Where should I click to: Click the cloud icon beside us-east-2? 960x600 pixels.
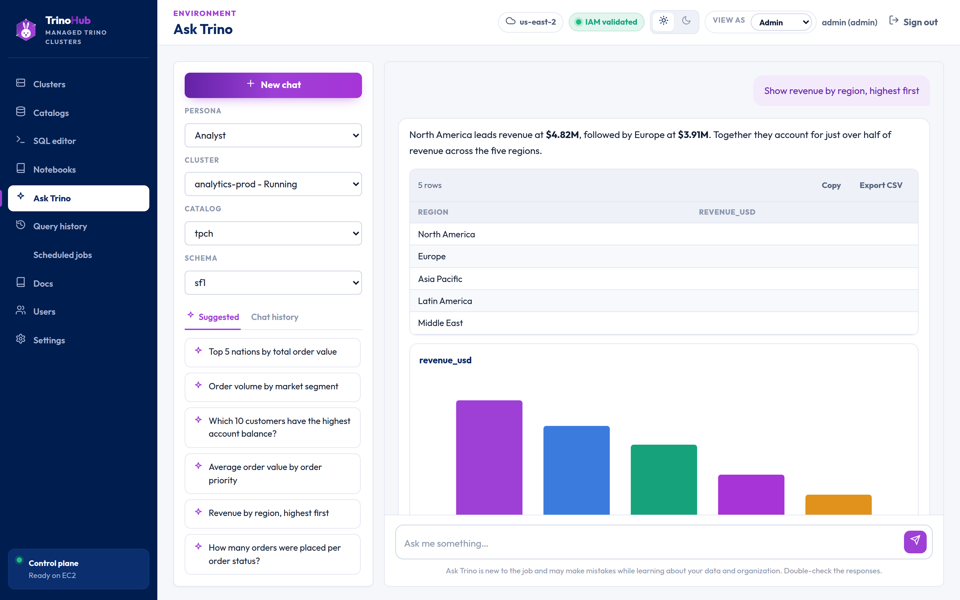click(511, 21)
